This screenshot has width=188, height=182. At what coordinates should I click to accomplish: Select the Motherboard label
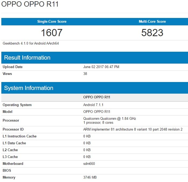(13, 164)
